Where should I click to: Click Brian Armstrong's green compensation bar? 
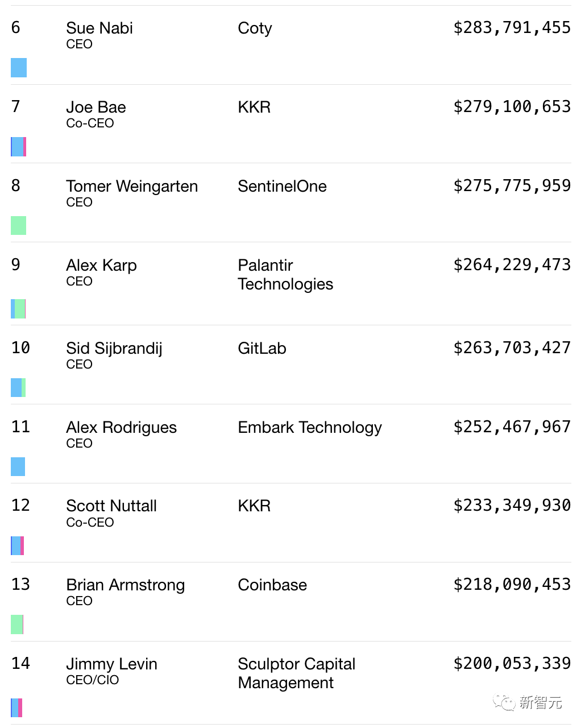17,624
